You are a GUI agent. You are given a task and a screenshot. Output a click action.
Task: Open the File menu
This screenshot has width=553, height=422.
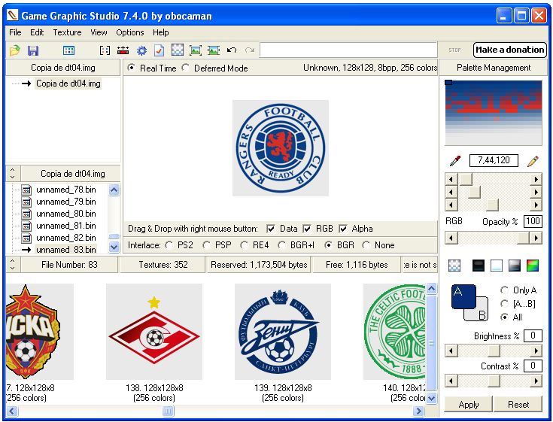15,32
